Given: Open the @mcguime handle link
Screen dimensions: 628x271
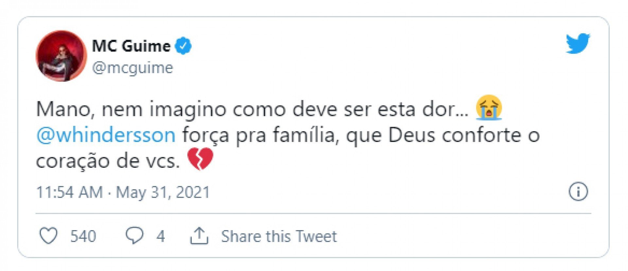Looking at the screenshot, I should [x=132, y=68].
